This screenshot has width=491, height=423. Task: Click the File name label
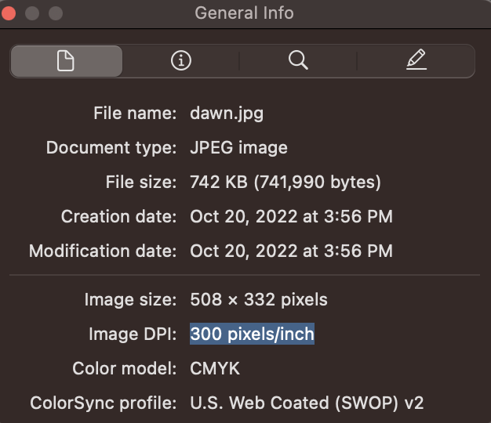[x=135, y=113]
